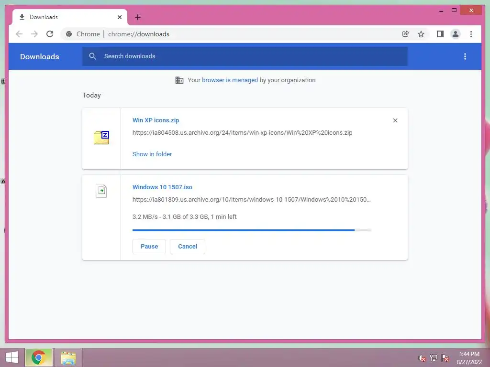Close the Chrome window

click(471, 11)
